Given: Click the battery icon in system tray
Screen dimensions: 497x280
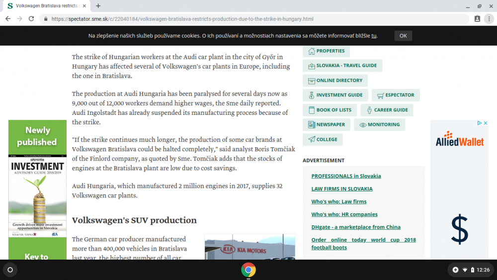Looking at the screenshot, I should pyautogui.click(x=473, y=270).
